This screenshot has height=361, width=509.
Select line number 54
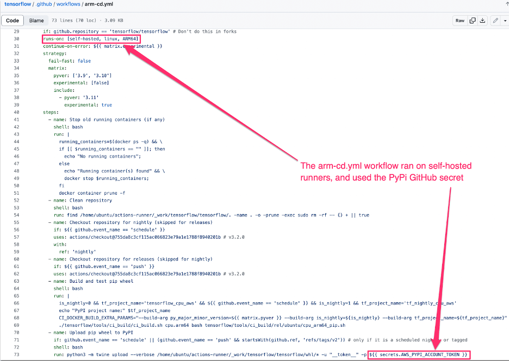pos(16,215)
